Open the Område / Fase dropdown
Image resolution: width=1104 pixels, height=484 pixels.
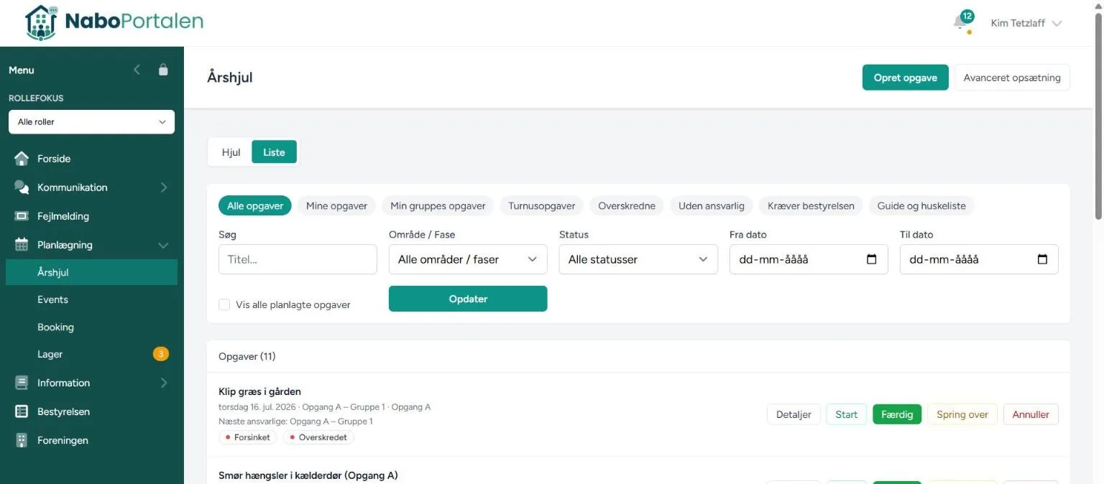click(x=468, y=259)
